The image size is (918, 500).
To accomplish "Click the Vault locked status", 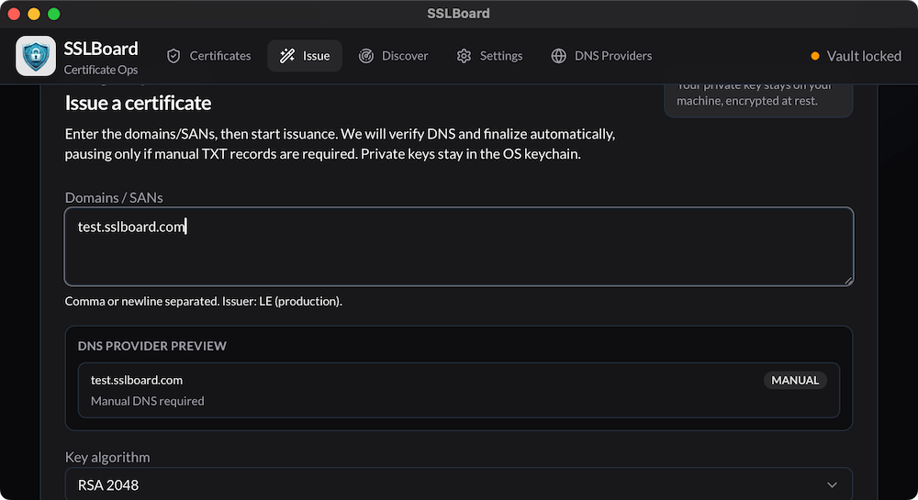I will [x=856, y=56].
